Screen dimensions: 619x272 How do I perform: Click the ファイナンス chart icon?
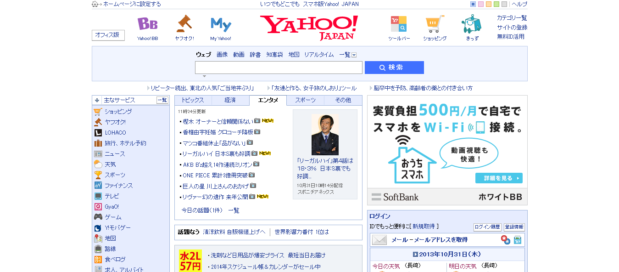tap(98, 186)
